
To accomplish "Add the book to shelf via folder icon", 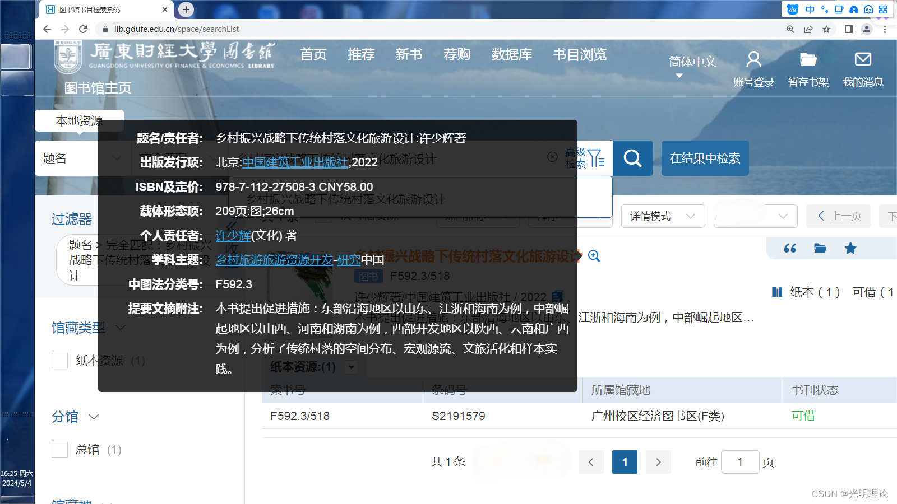I will pos(820,248).
